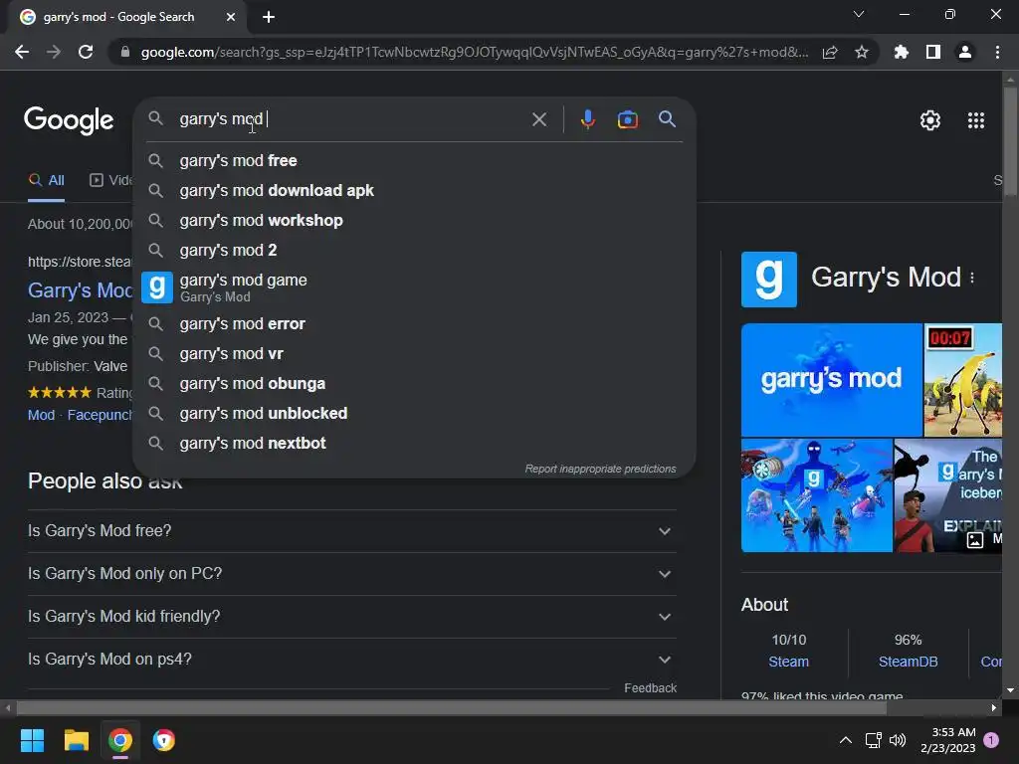
Task: Click the horizontal scrollbar at page bottom
Action: pos(452,708)
